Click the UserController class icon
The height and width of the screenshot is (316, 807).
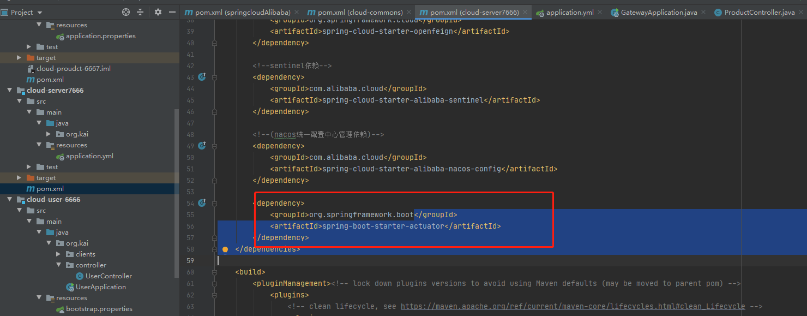(80, 276)
